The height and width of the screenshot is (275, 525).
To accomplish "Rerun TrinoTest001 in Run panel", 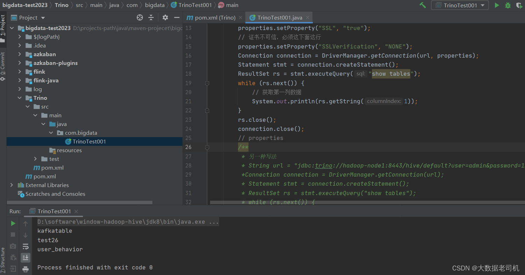I will [13, 223].
